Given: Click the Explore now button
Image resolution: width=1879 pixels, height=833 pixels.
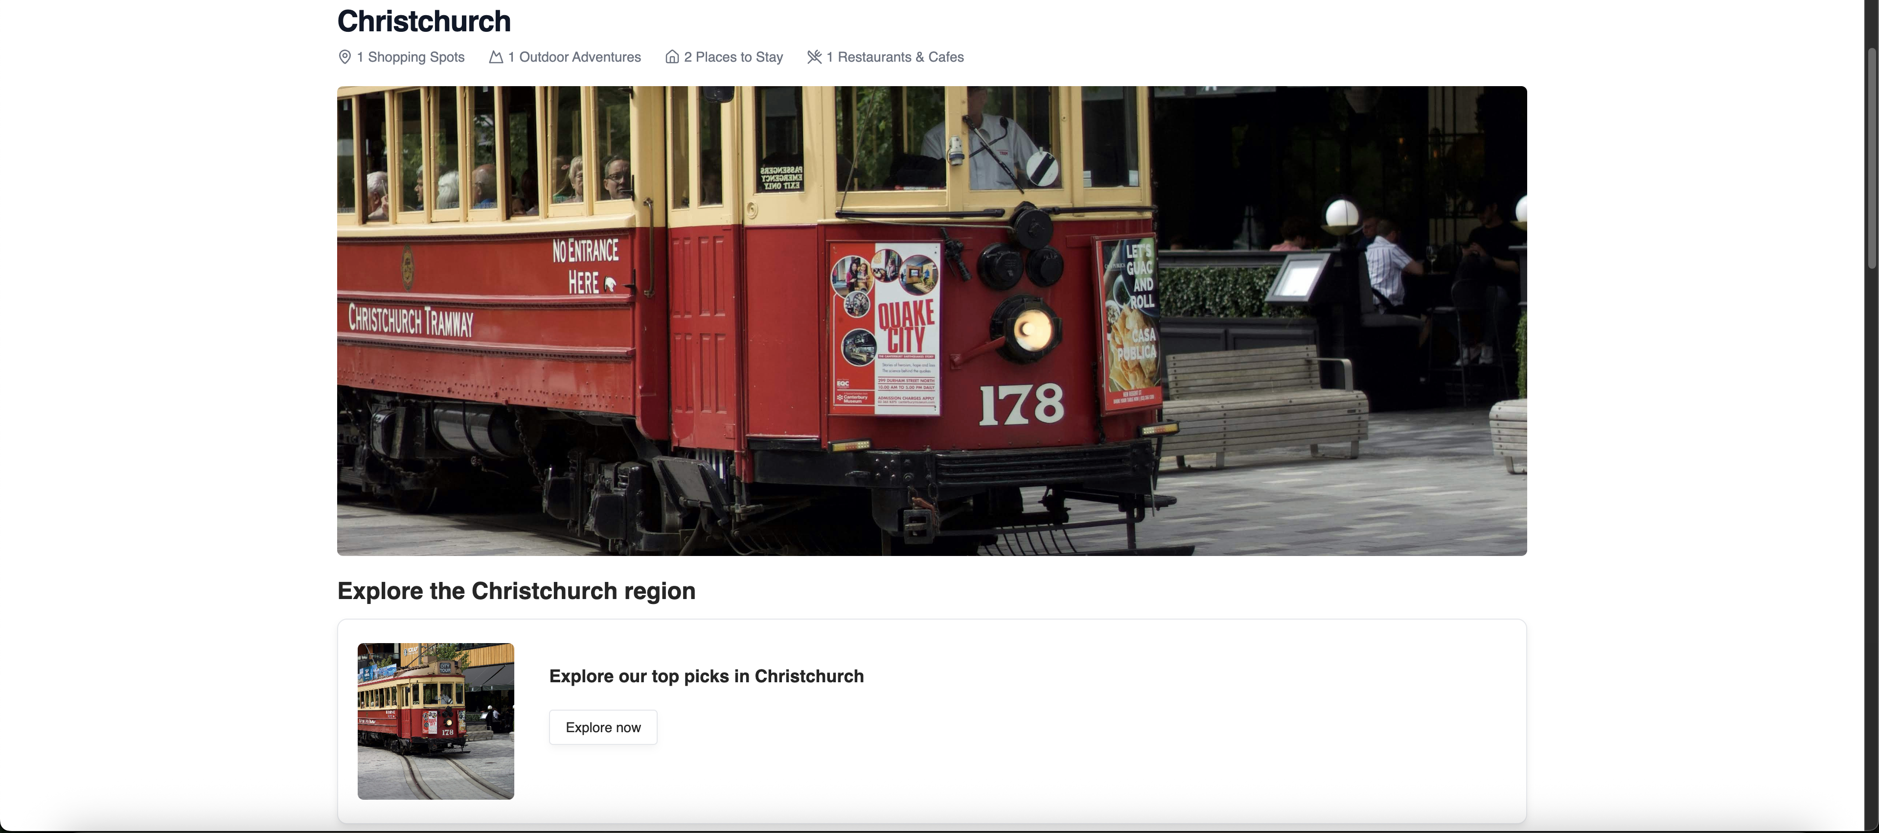Looking at the screenshot, I should click(x=603, y=727).
